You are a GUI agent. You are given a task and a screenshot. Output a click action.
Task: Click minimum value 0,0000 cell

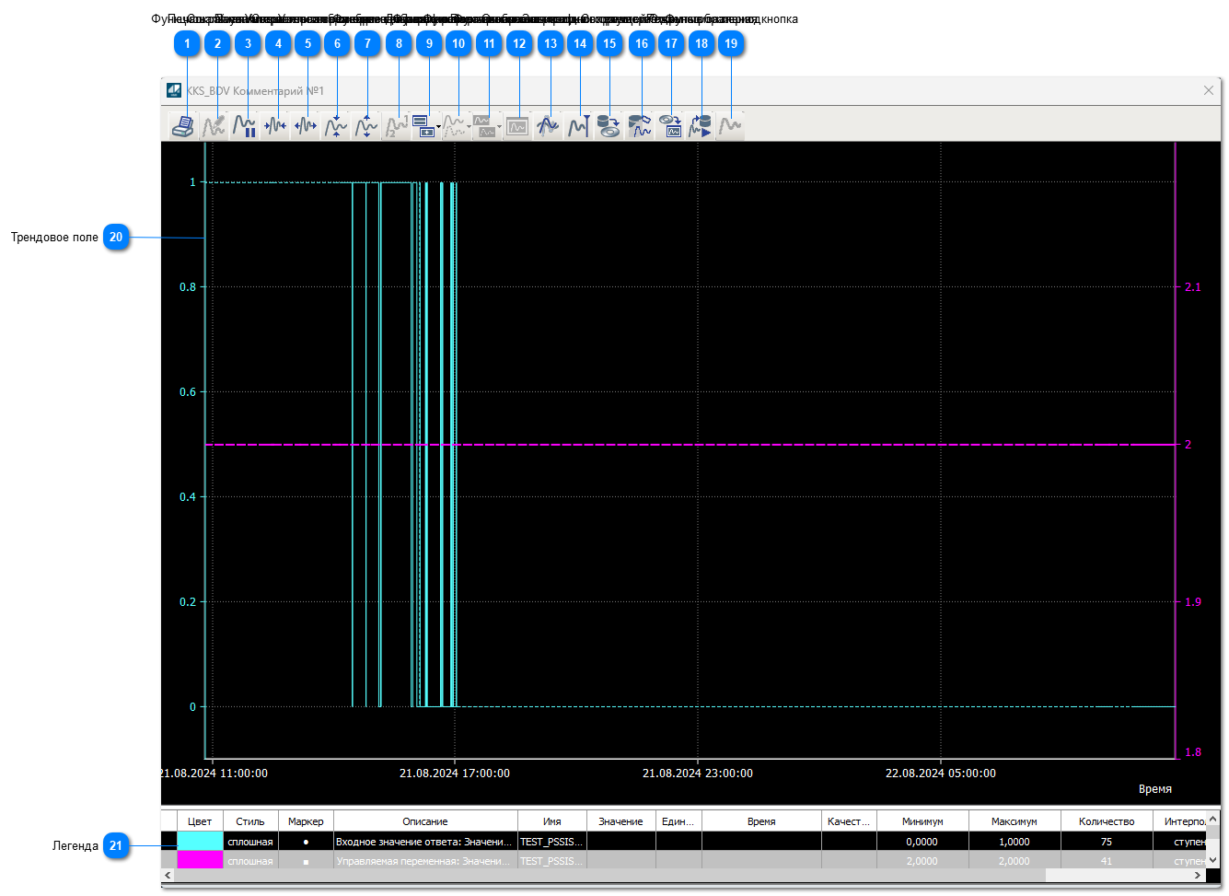pos(922,842)
